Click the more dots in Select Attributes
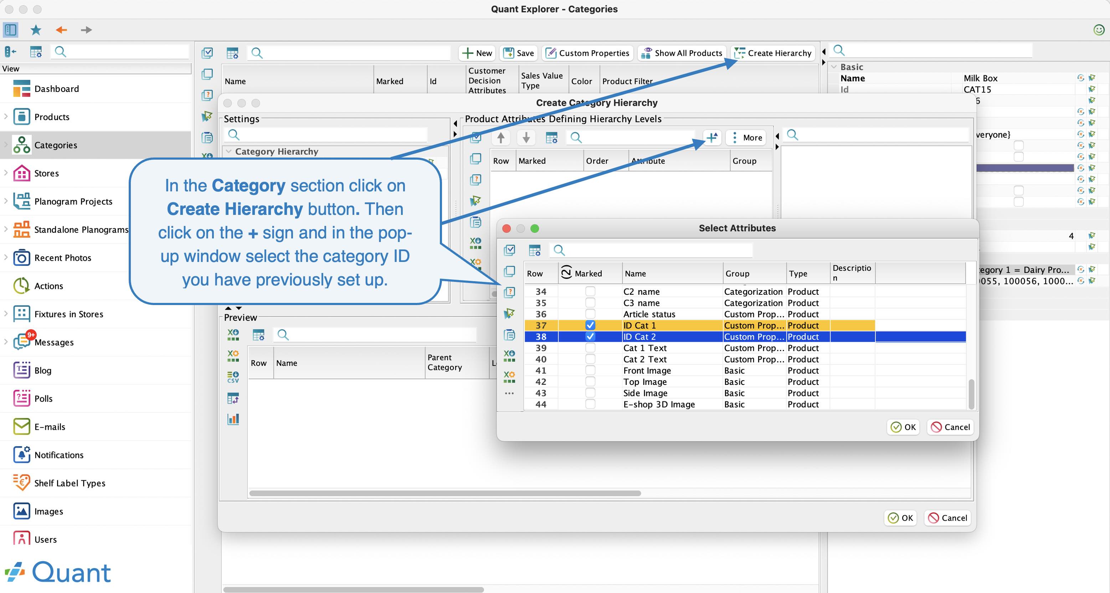Screen dimensions: 1110x593 (x=509, y=393)
